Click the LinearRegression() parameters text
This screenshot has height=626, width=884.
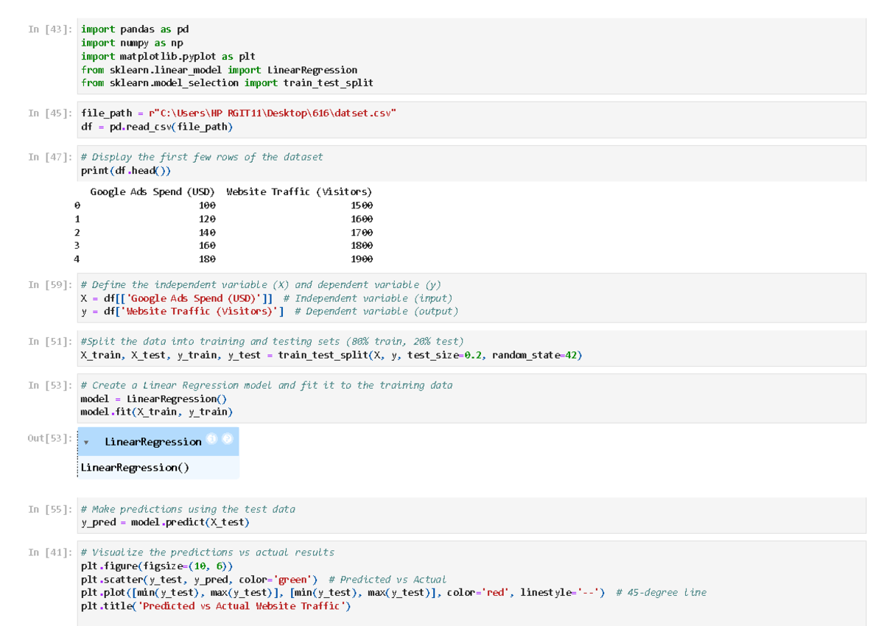pos(130,468)
